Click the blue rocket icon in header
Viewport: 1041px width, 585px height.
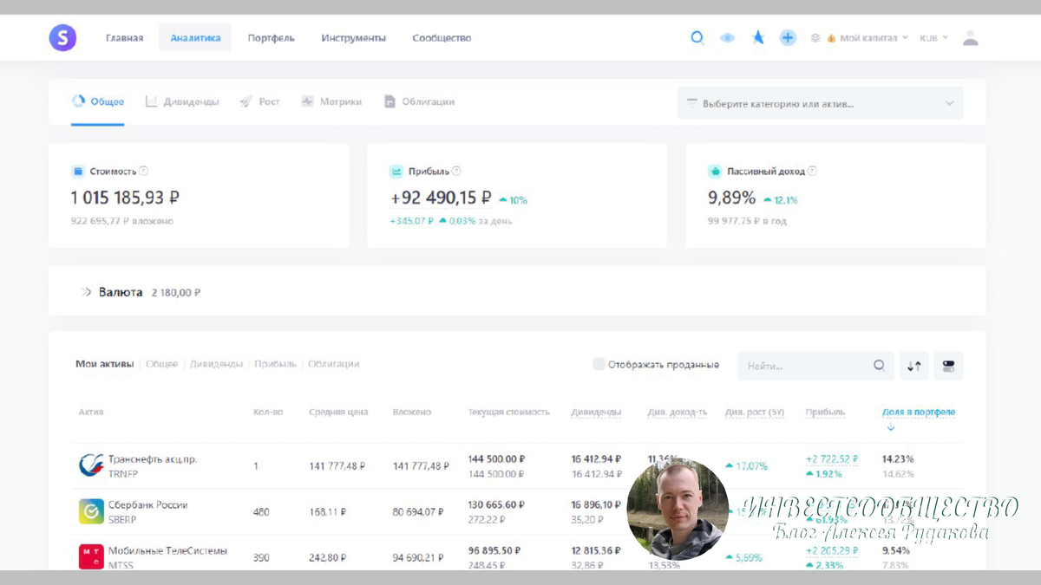click(758, 38)
